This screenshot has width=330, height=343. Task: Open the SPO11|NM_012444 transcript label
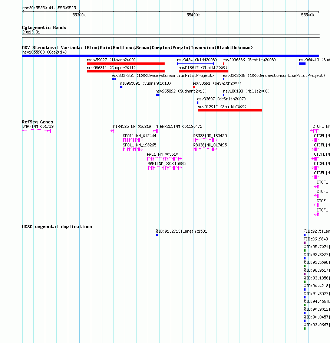point(139,136)
